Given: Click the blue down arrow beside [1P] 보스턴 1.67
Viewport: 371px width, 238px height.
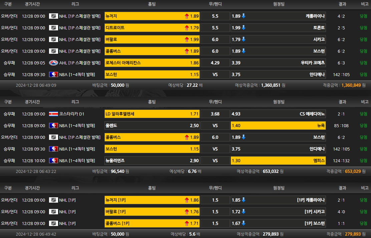Looking at the screenshot, I should click(244, 223).
